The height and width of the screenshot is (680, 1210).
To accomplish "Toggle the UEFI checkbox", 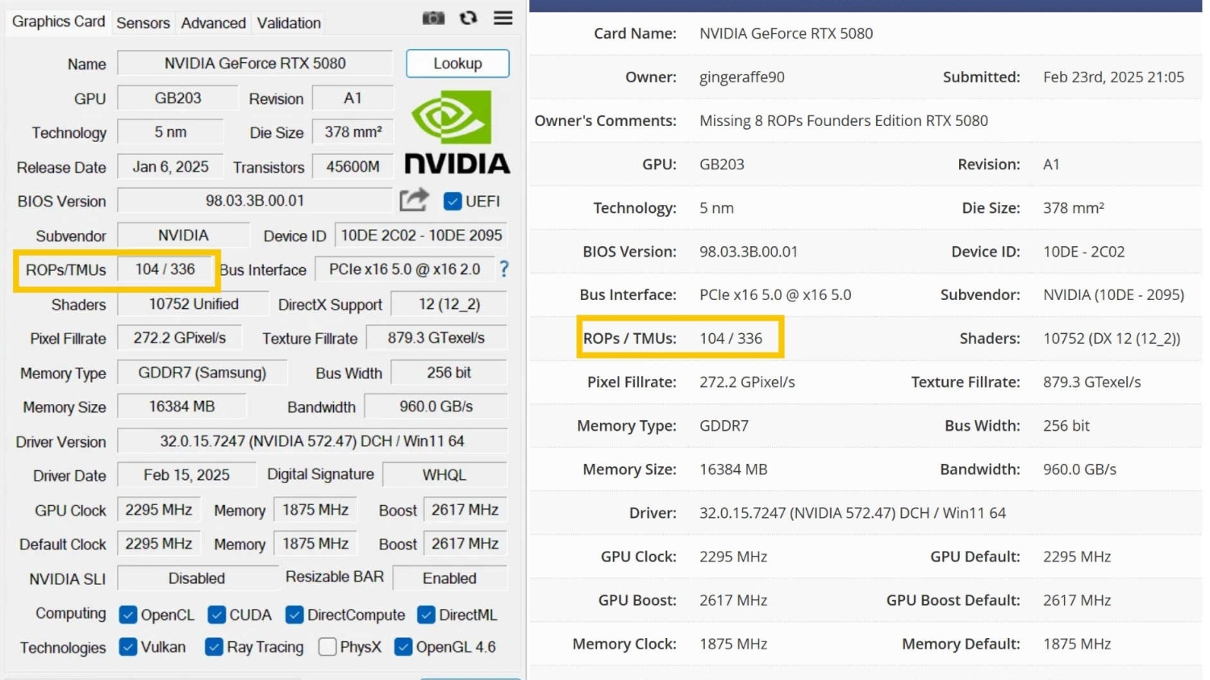I will click(x=452, y=201).
